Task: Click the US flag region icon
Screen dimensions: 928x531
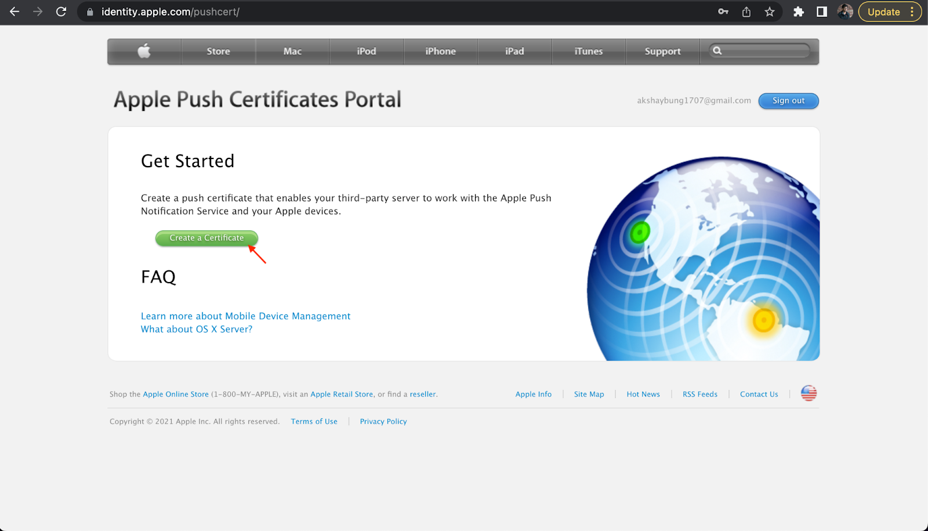Action: [809, 393]
